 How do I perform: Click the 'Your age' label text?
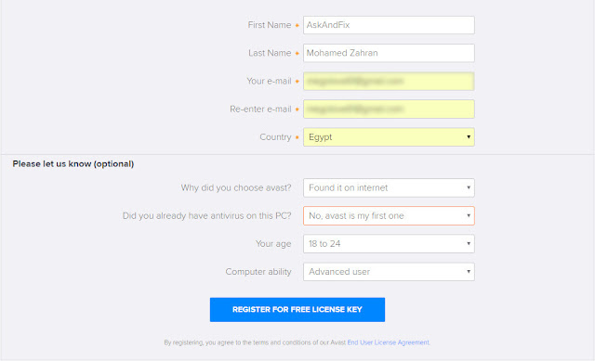coord(273,244)
